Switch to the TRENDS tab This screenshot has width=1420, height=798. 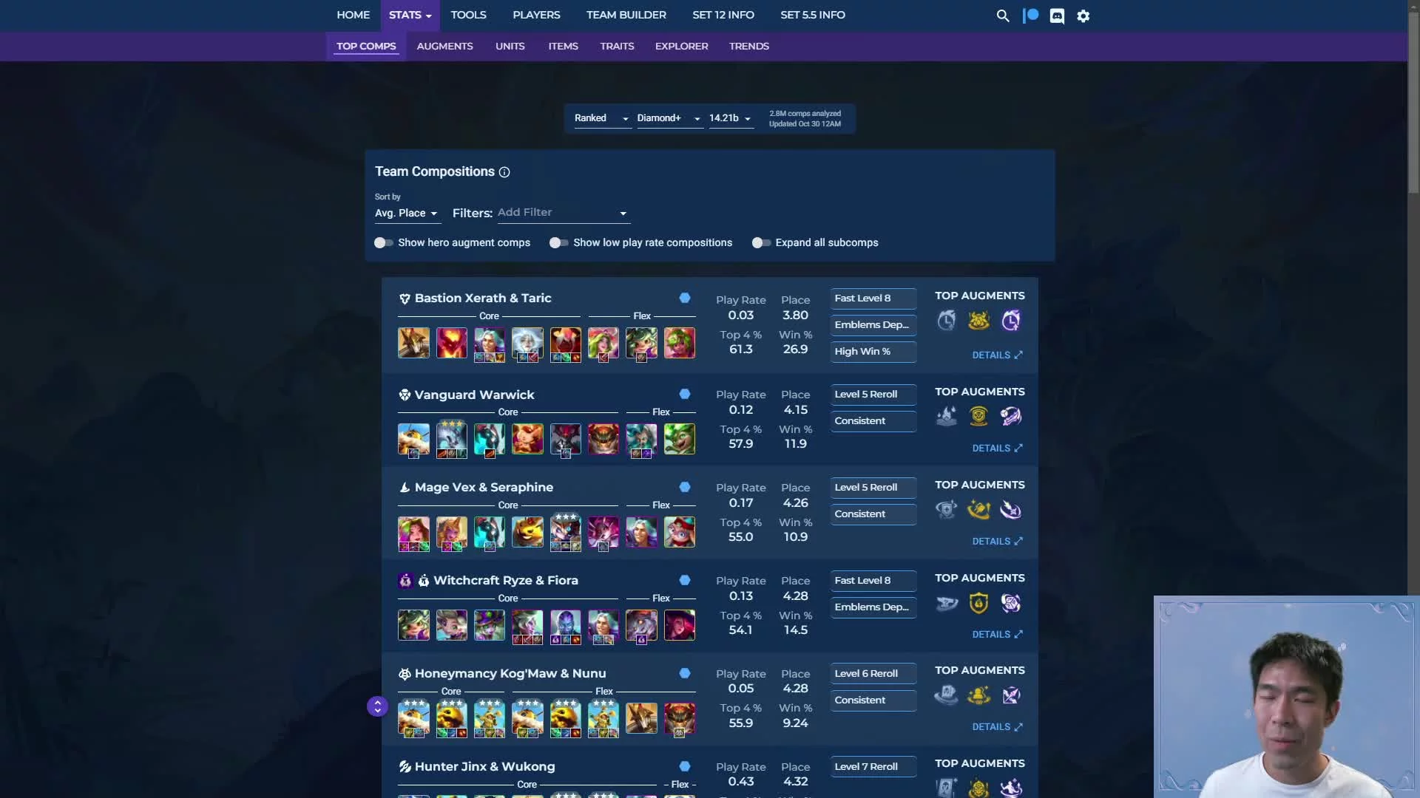pyautogui.click(x=748, y=46)
